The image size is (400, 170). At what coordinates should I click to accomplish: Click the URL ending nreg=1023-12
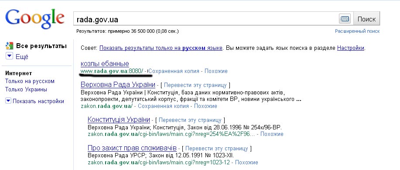tap(159, 162)
